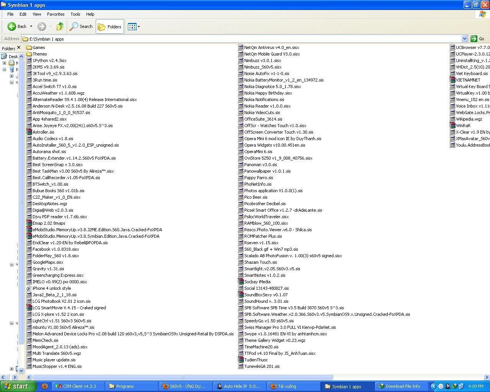Select the Emap 2.02 8maps archive icon
This screenshot has width=490, height=392.
[x=29, y=223]
